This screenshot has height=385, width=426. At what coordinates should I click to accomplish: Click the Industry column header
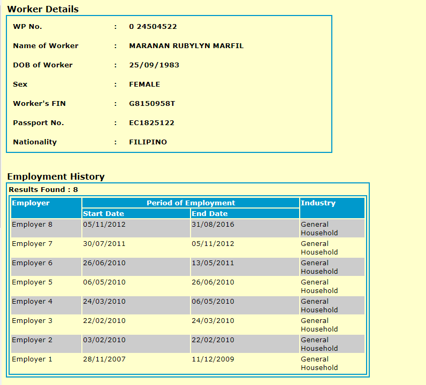click(318, 203)
